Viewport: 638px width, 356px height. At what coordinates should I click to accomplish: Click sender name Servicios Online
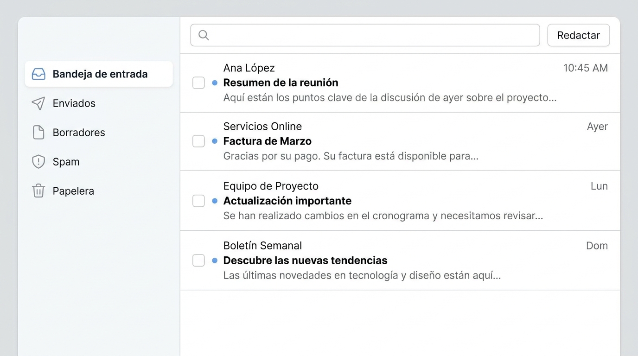262,127
